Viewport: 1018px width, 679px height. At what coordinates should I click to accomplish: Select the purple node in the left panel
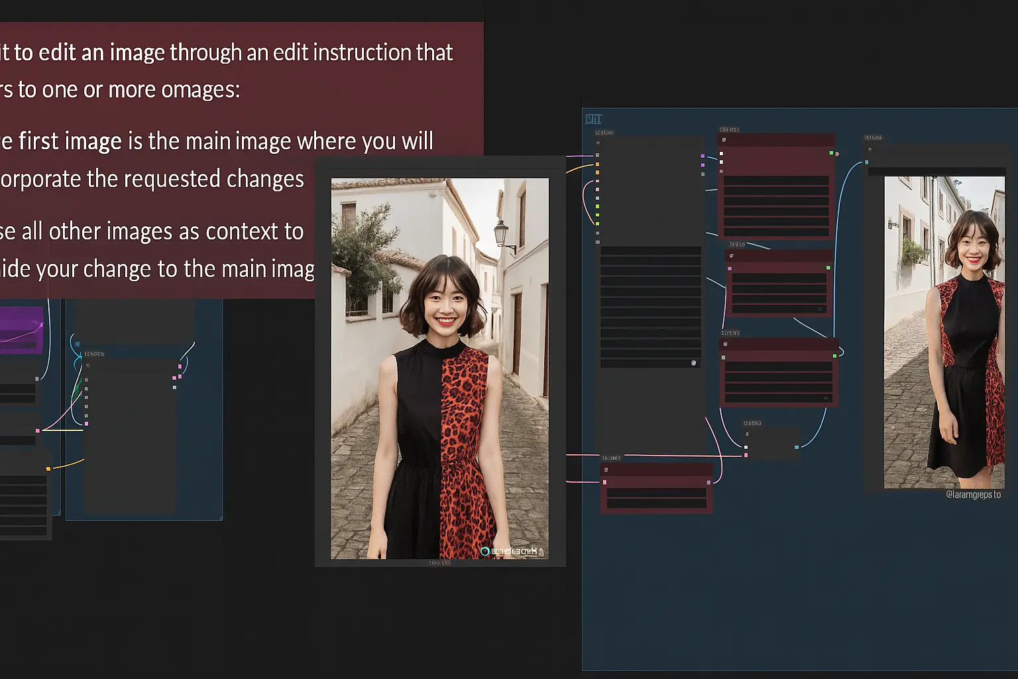pyautogui.click(x=21, y=330)
